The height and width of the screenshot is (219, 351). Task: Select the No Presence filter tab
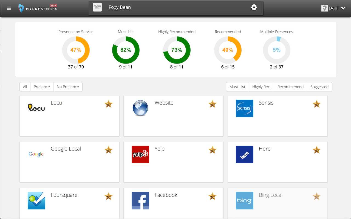coord(68,87)
